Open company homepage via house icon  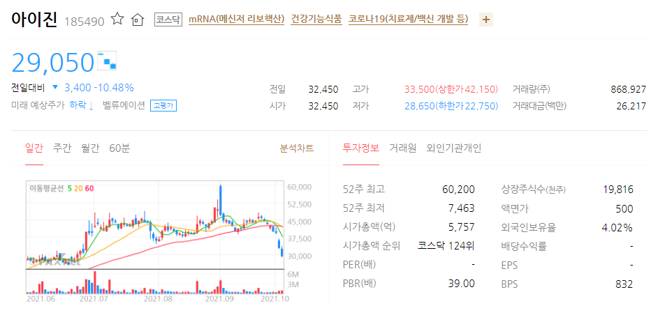click(137, 20)
